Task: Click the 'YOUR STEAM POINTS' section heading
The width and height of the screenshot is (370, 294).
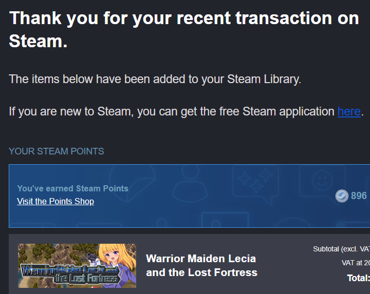Action: pos(57,151)
